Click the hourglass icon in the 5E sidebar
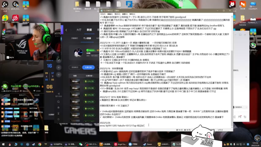261x147 pixels. coord(58,113)
